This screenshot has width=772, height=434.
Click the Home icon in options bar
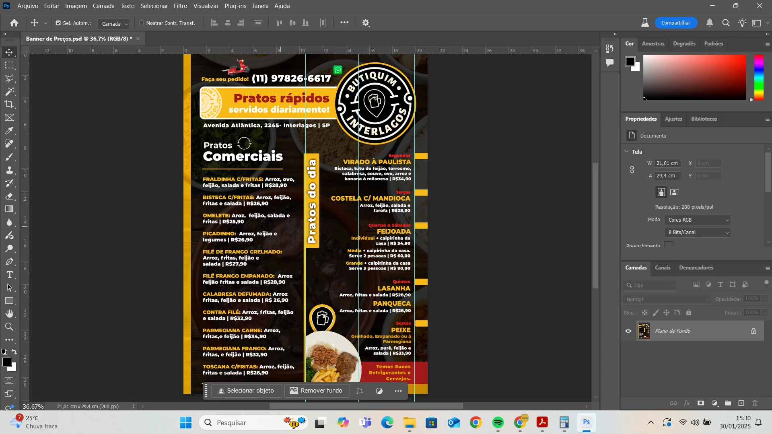[x=14, y=23]
